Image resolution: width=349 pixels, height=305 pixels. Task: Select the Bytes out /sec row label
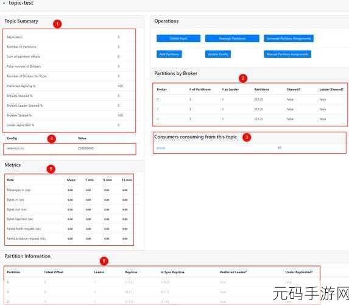[16, 210]
